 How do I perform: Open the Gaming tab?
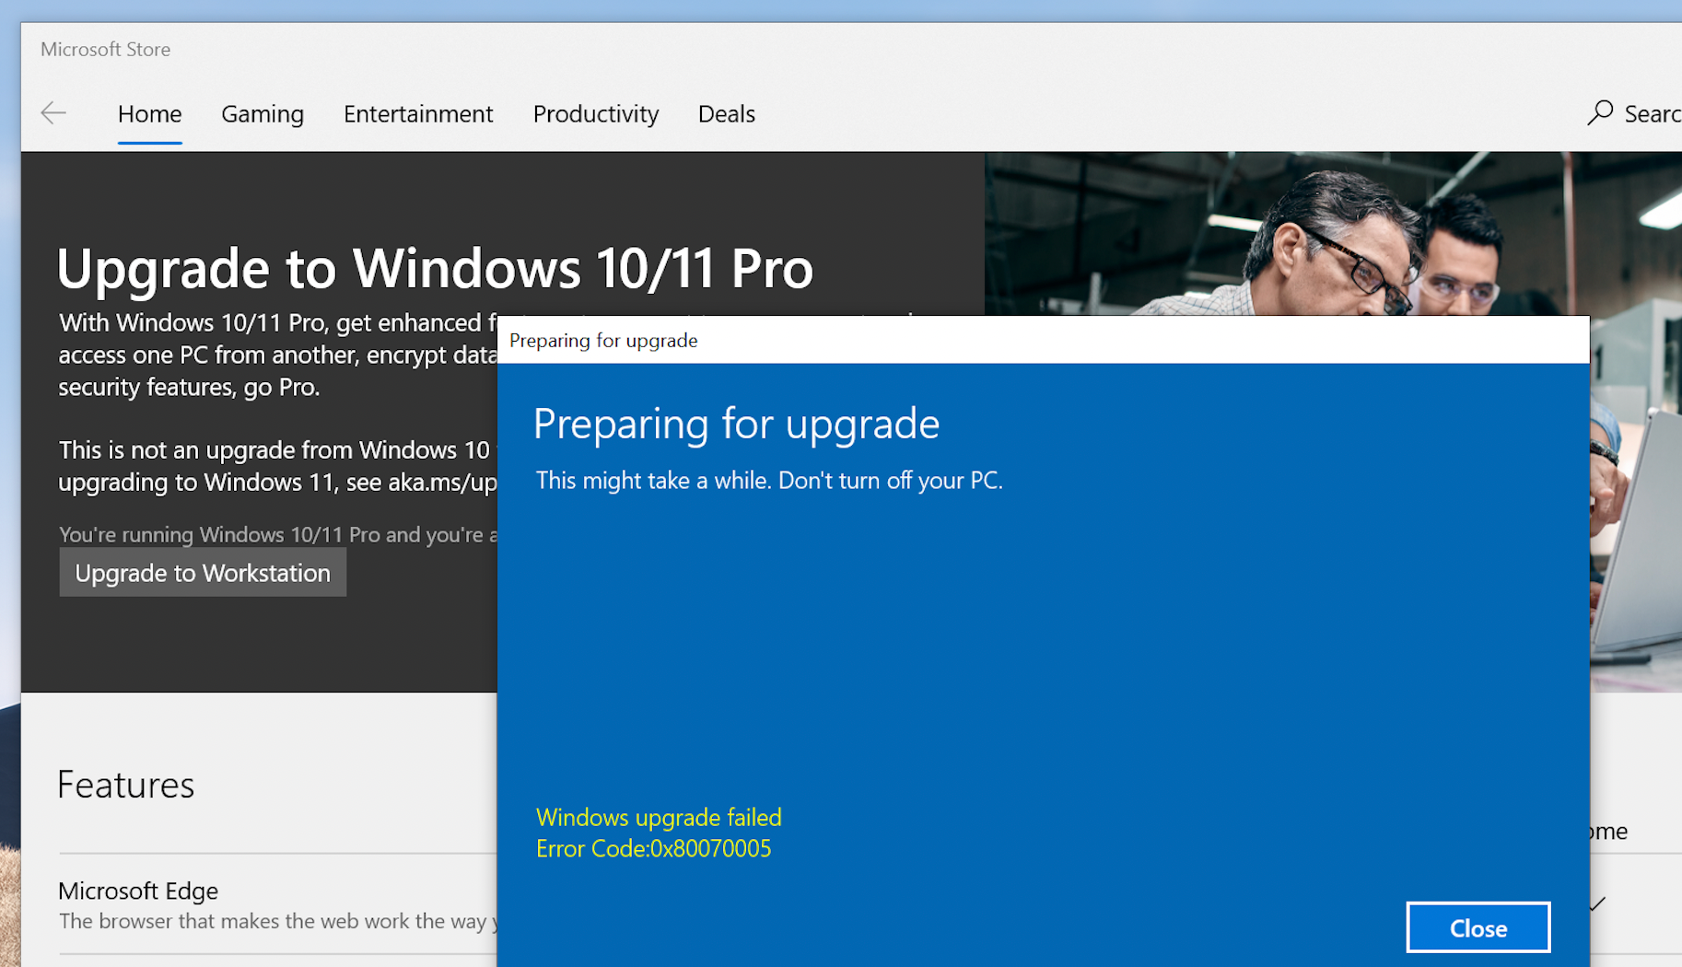[263, 114]
